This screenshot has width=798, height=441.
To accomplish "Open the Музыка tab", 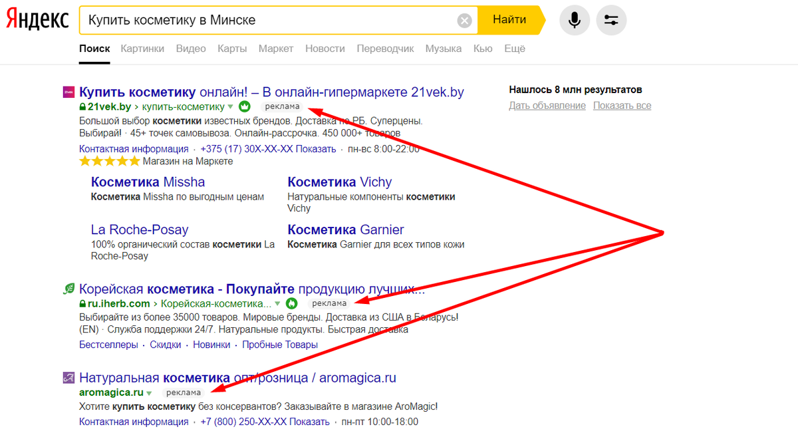I will [444, 49].
